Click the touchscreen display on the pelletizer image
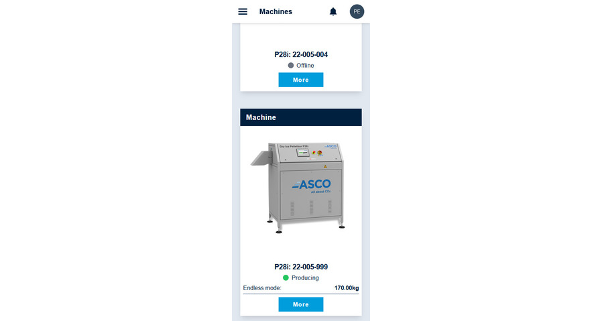 click(302, 153)
